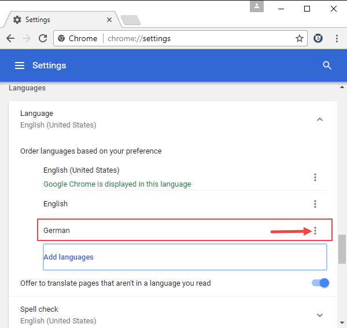
Task: Expand the Spell check section
Action: click(320, 315)
